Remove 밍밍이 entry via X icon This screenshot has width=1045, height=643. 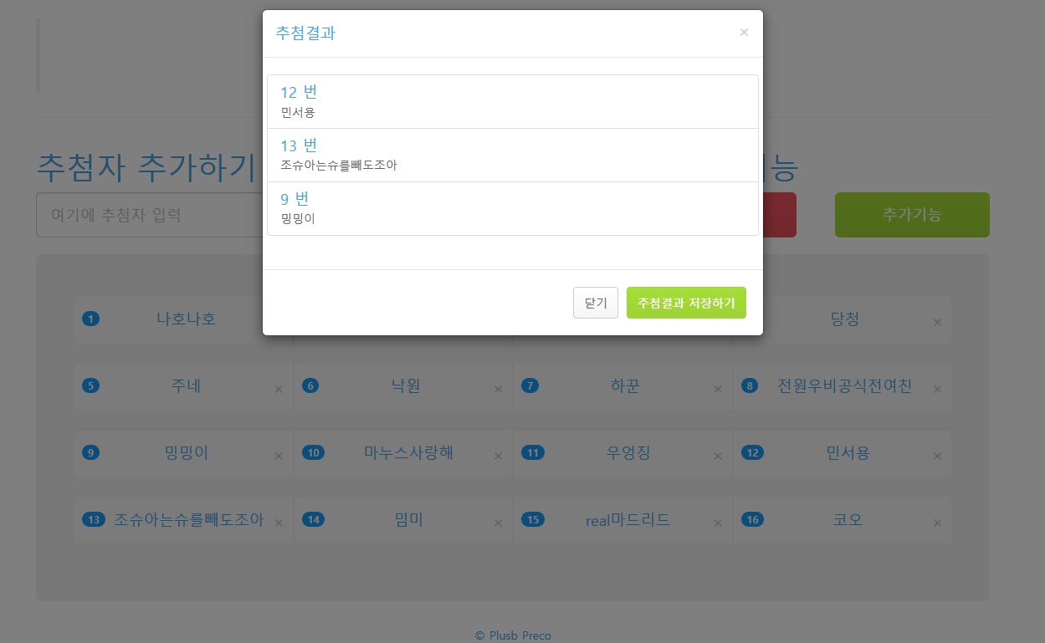coord(279,456)
